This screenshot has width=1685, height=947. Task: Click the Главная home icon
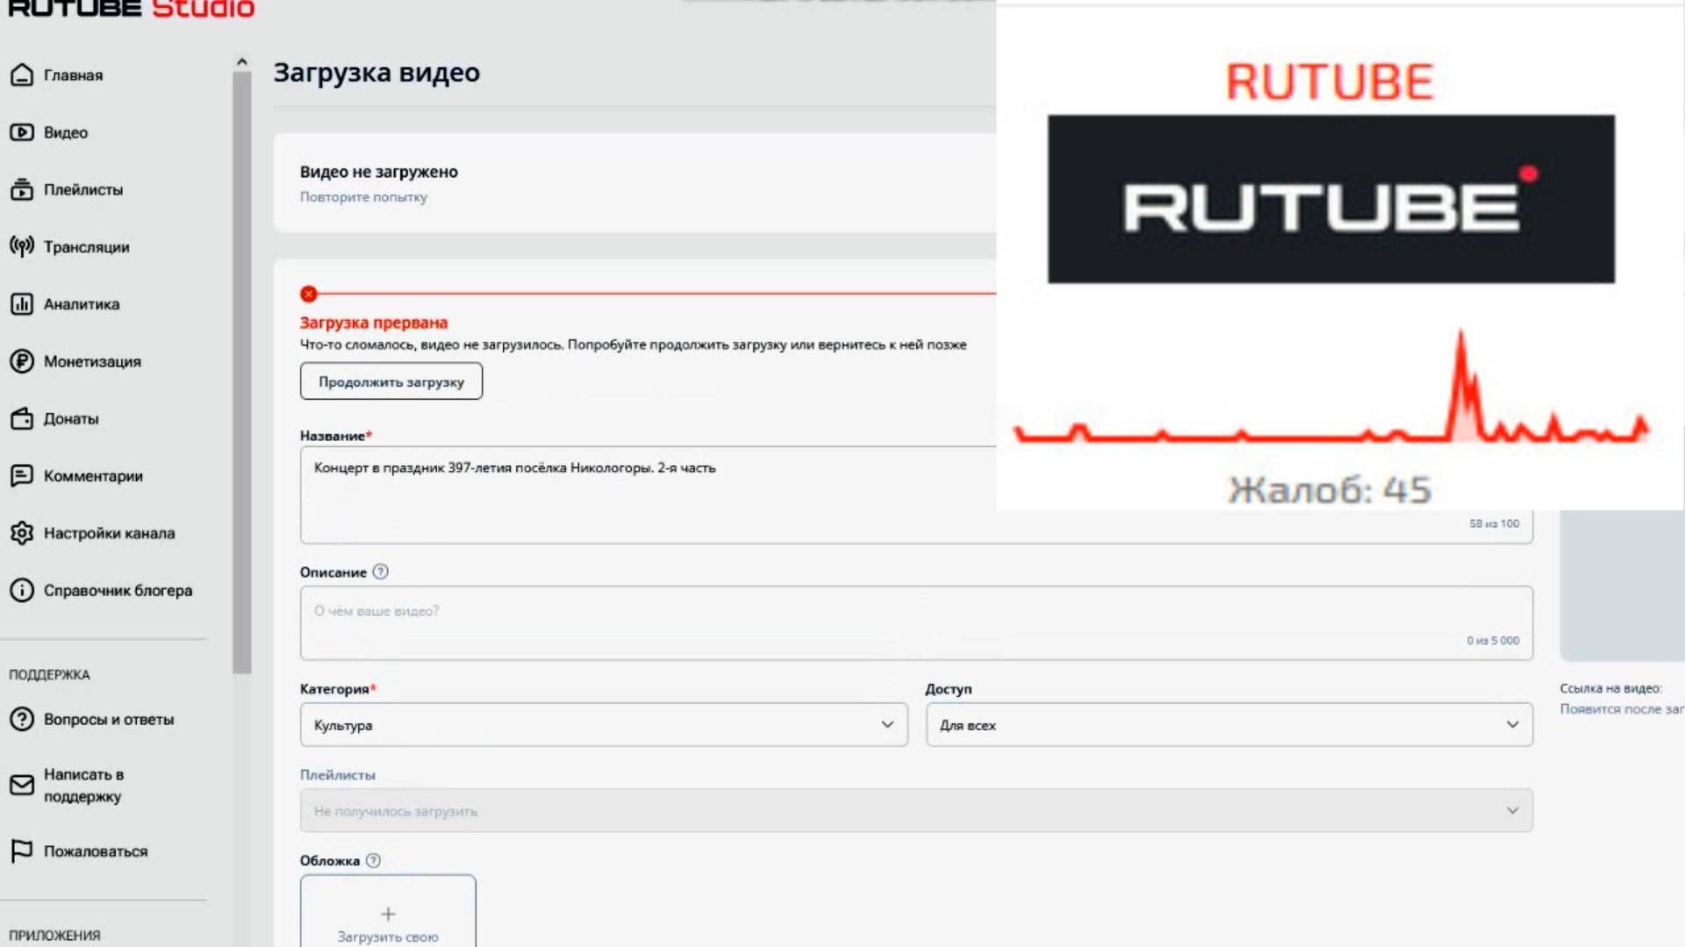(x=22, y=75)
